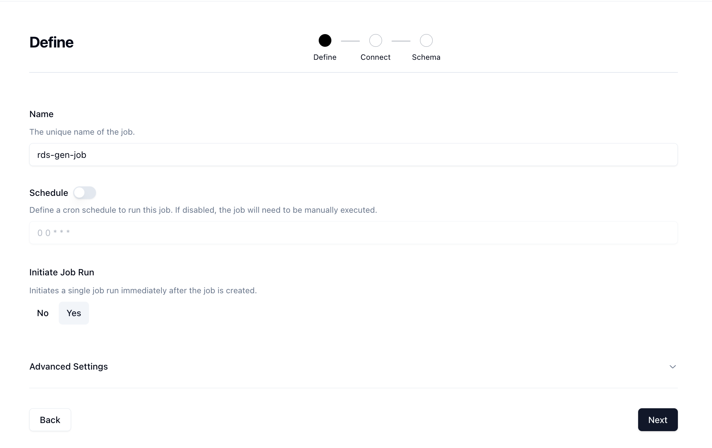Click the stepper progress line between Define and Connect
The image size is (712, 448).
pos(350,40)
